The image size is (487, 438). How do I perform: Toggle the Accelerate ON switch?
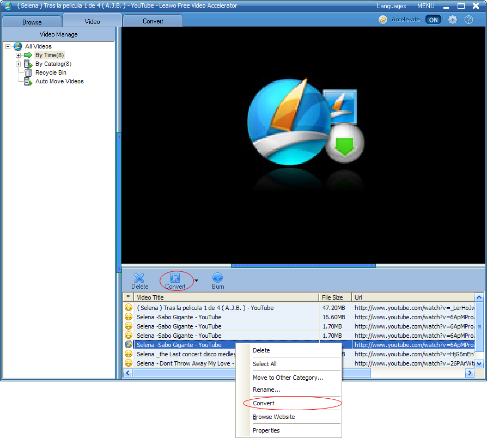(x=433, y=20)
